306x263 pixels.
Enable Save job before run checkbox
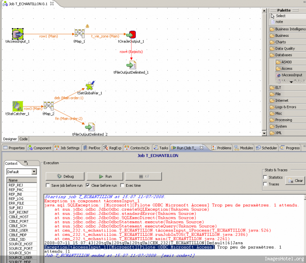click(x=48, y=185)
